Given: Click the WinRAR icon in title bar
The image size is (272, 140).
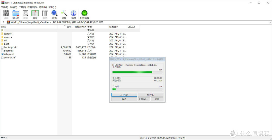Looking at the screenshot, I should tap(3, 3).
